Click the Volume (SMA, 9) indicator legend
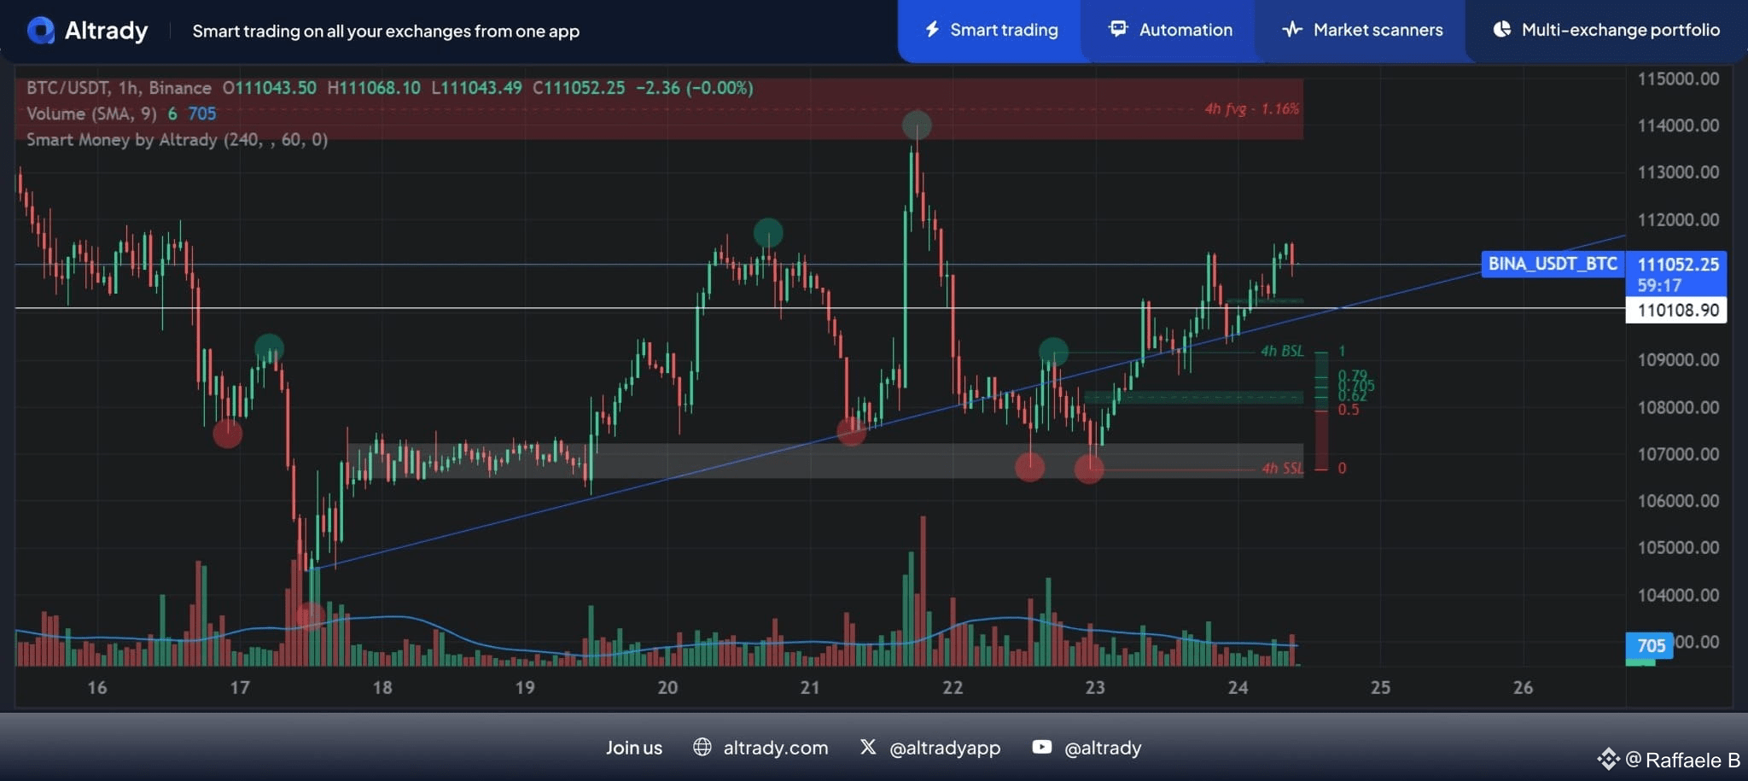 tap(91, 114)
